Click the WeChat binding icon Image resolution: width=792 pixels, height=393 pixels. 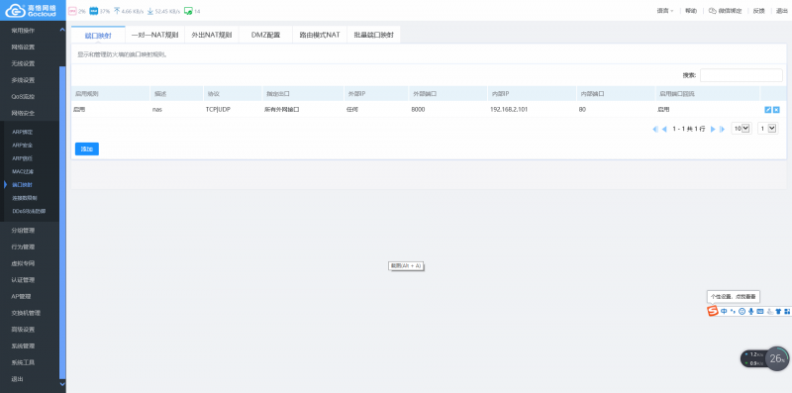click(x=713, y=11)
